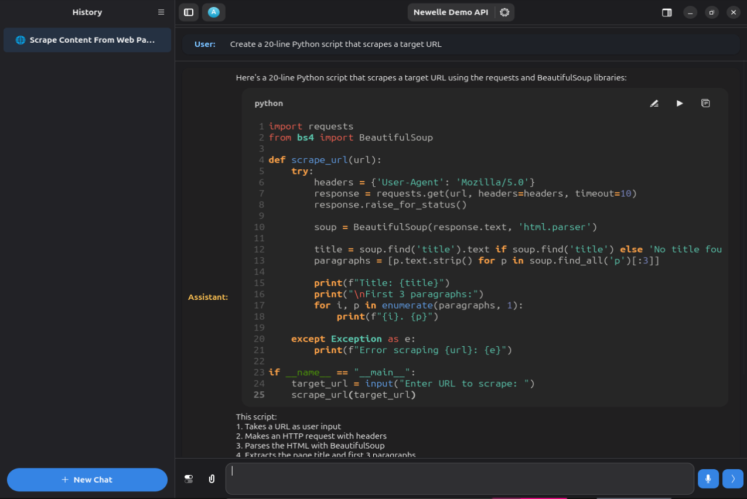The height and width of the screenshot is (499, 747).
Task: Focus the message input field
Action: click(x=460, y=479)
